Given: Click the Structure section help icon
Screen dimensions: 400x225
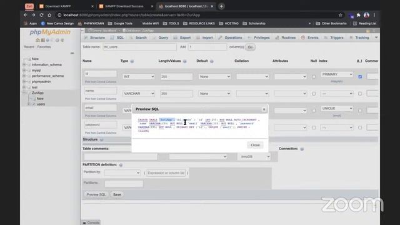Looking at the screenshot, I should [x=101, y=140].
